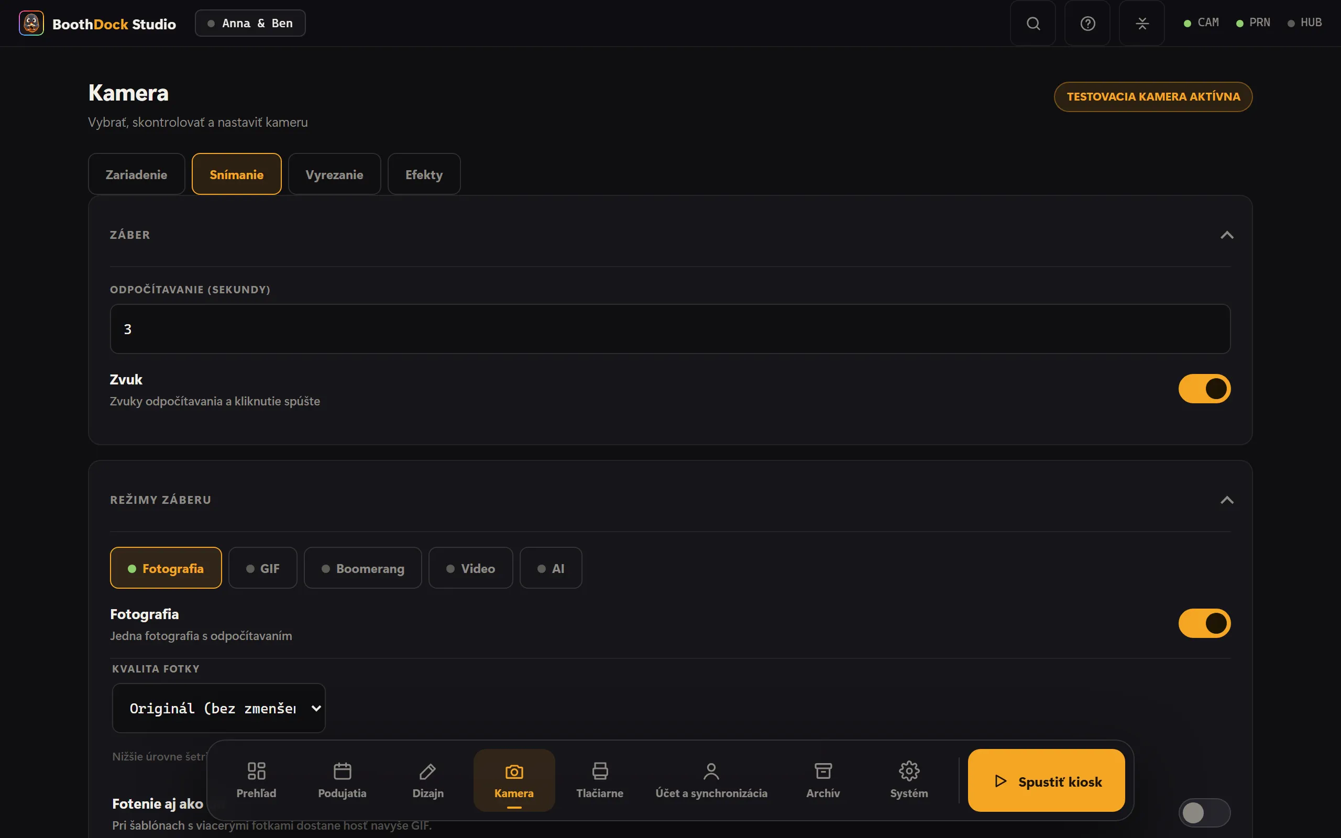Switch to the Vyrezanie tab

334,174
